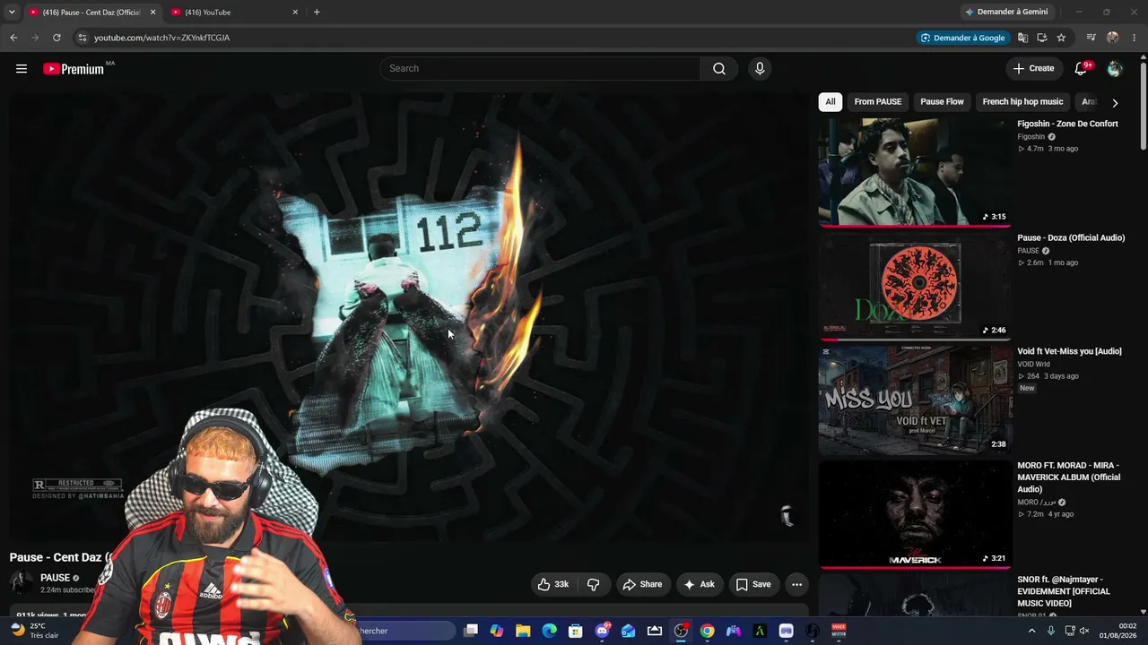
Task: Open the Miss You Void ft Vet thumbnail
Action: (x=915, y=400)
